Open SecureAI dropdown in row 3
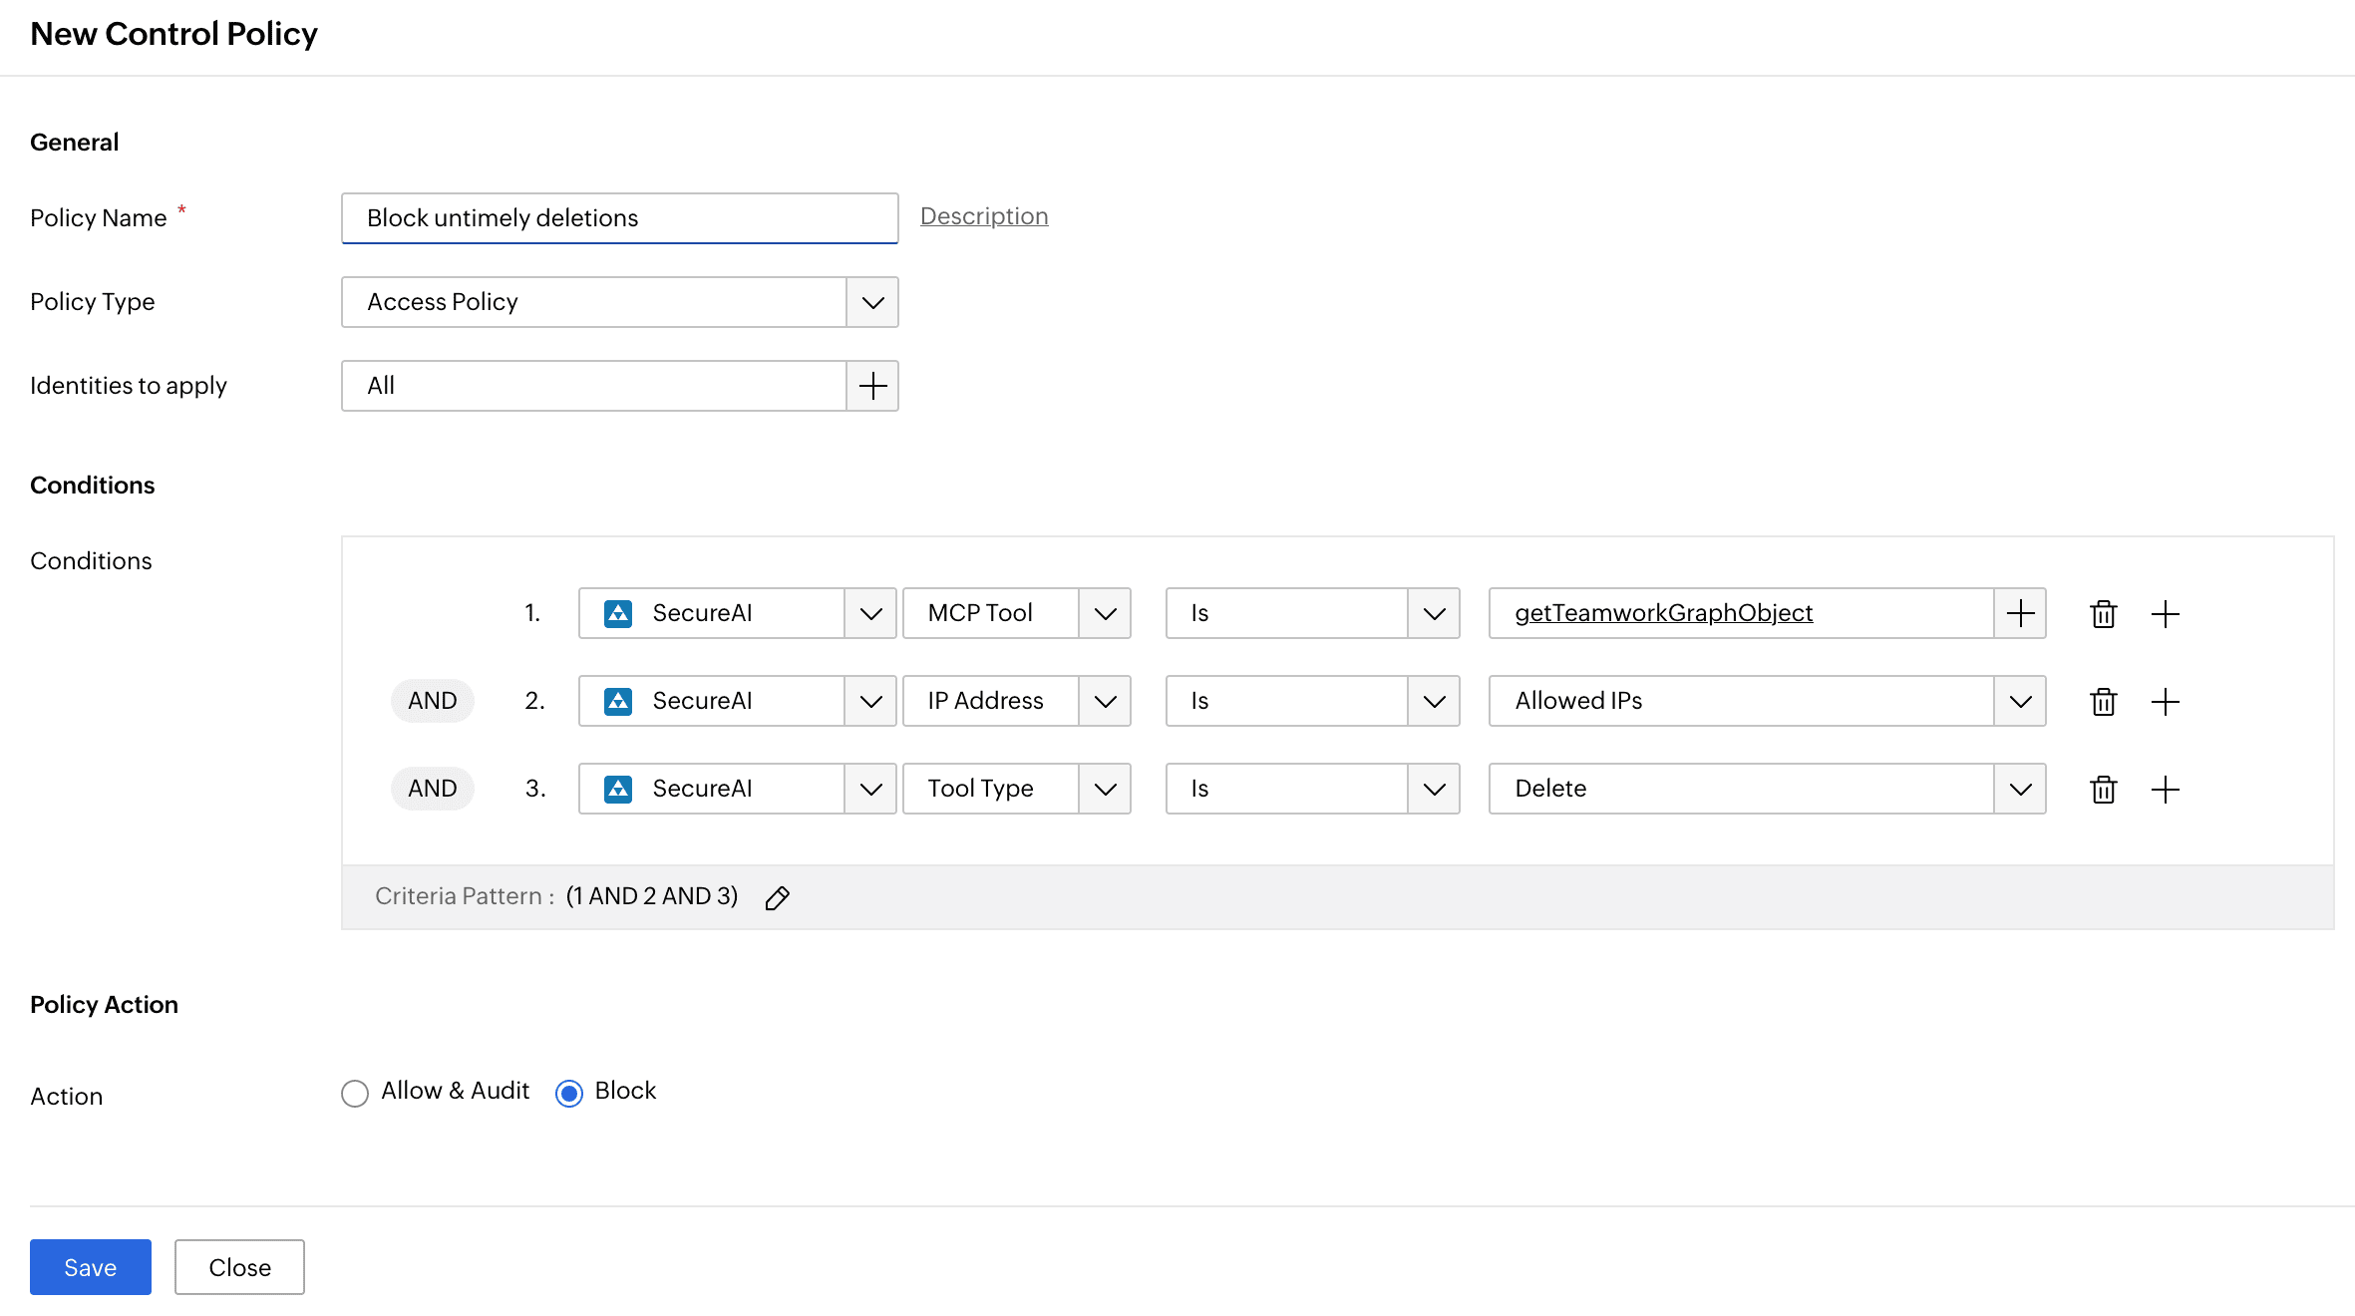The width and height of the screenshot is (2355, 1316). 870,789
